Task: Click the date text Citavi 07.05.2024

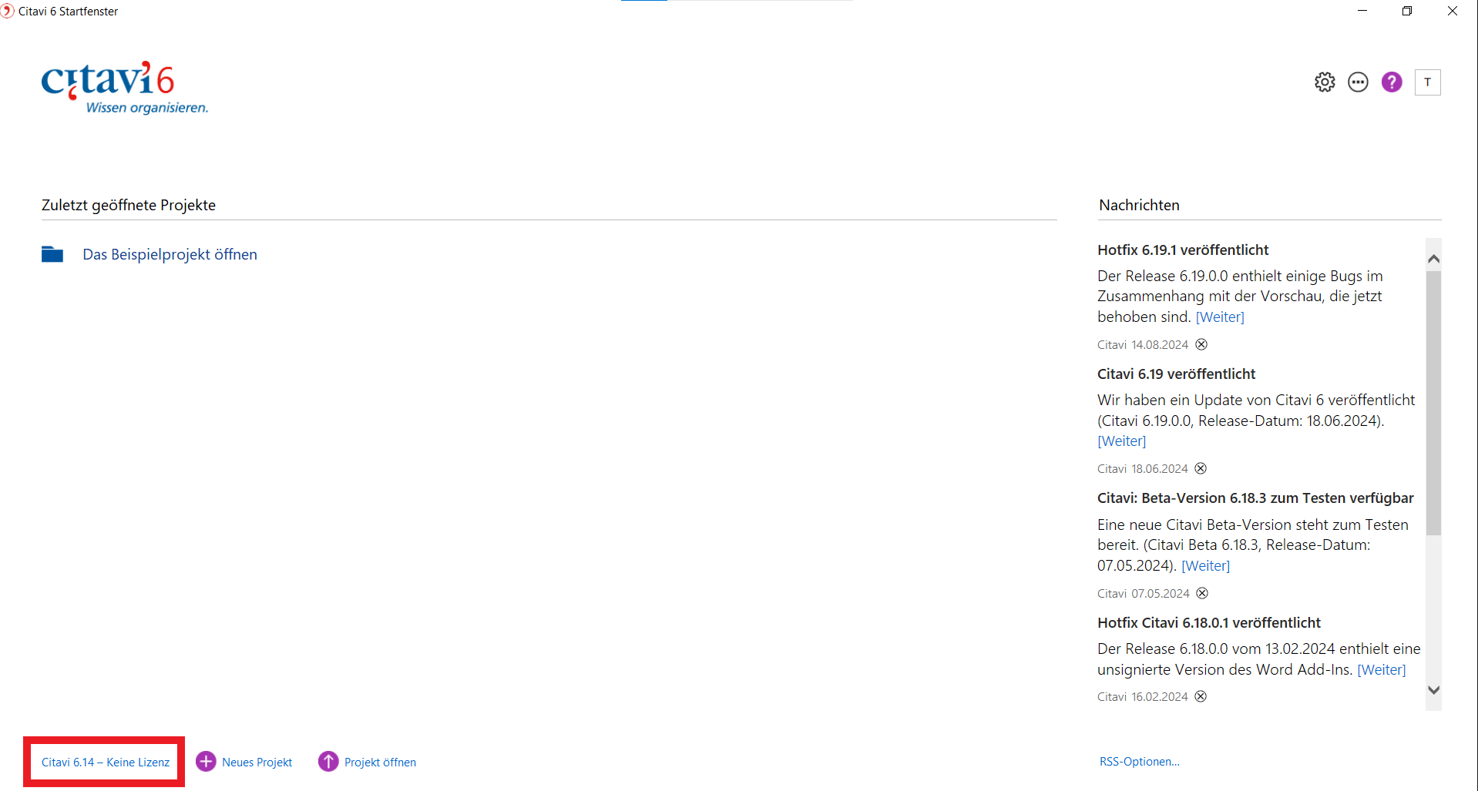Action: tap(1144, 594)
